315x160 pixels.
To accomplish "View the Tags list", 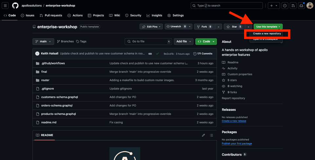I will [81, 42].
